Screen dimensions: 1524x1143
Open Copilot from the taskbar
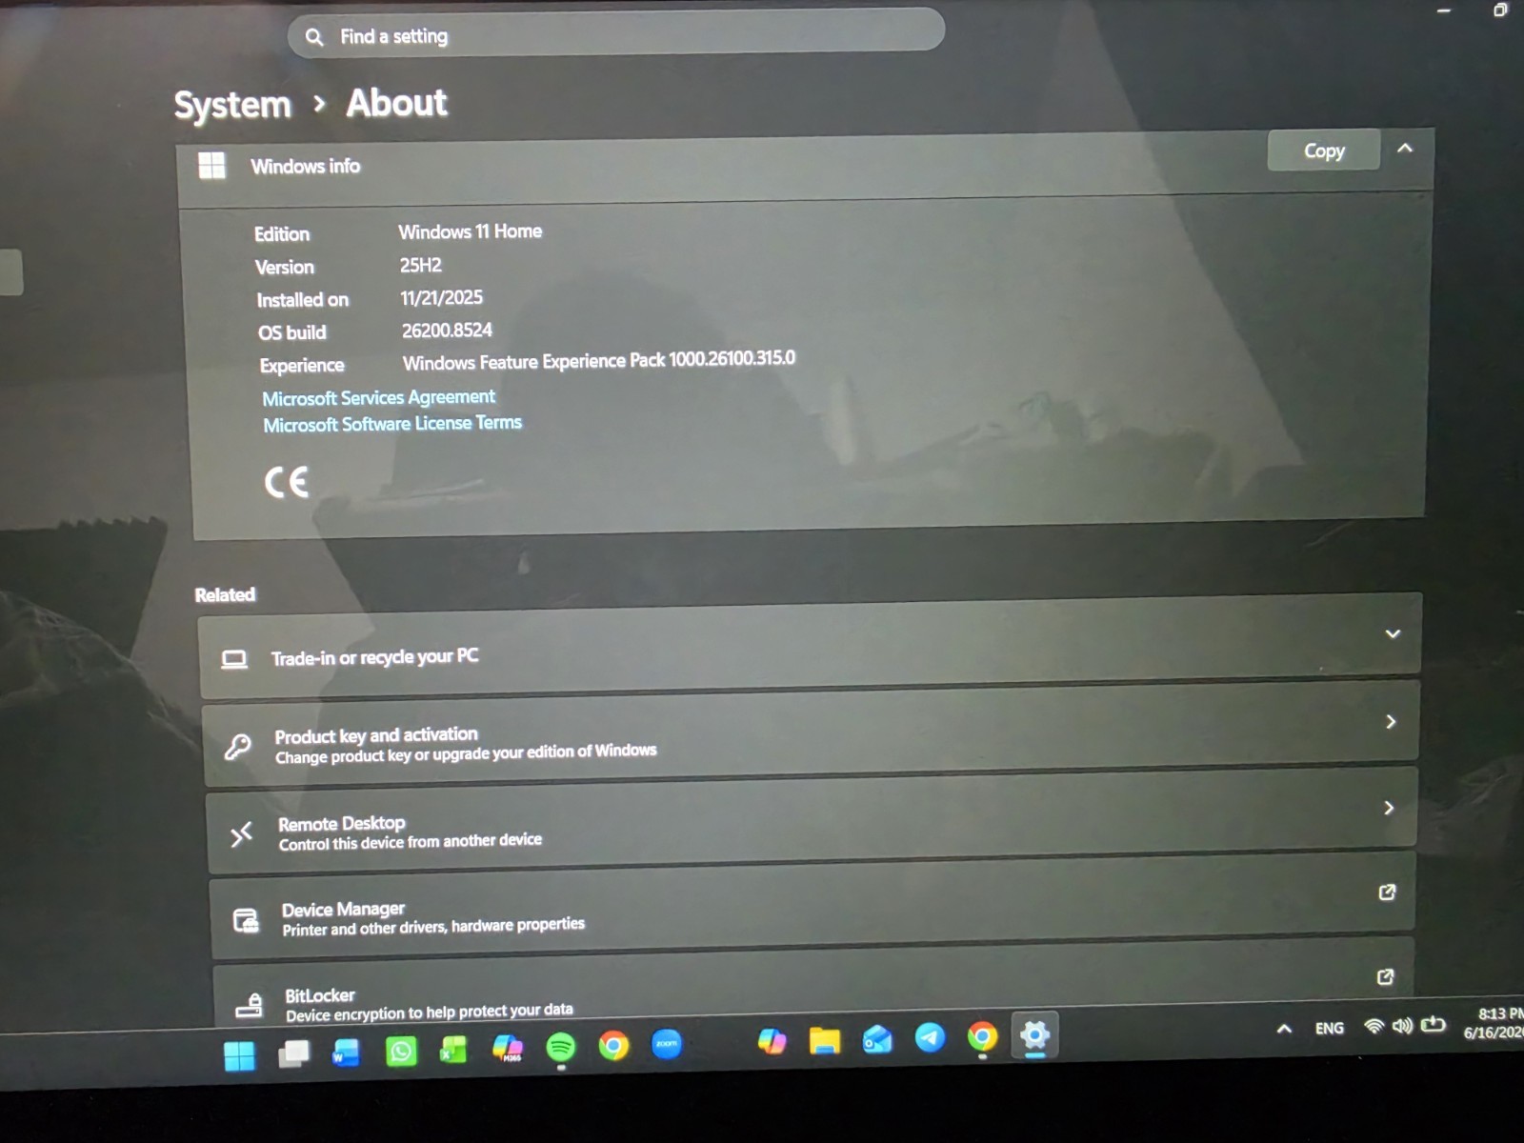(772, 1042)
